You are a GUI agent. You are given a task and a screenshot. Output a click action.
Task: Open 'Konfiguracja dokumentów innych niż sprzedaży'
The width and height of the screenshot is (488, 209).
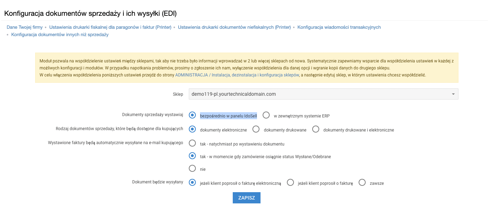(x=59, y=35)
